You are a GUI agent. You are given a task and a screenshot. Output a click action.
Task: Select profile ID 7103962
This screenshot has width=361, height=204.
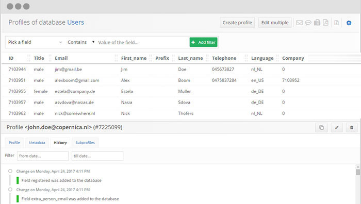point(17,113)
